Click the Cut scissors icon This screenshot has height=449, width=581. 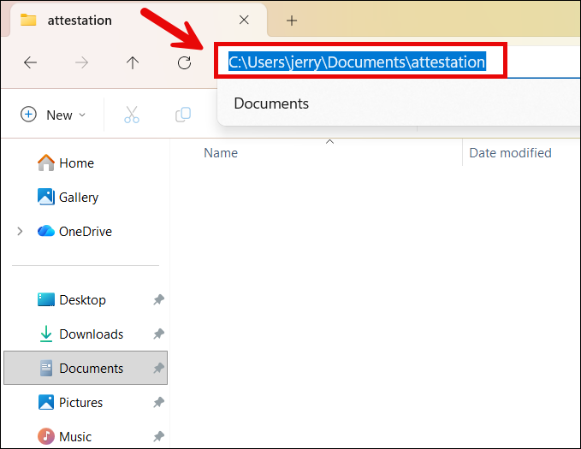click(x=131, y=115)
